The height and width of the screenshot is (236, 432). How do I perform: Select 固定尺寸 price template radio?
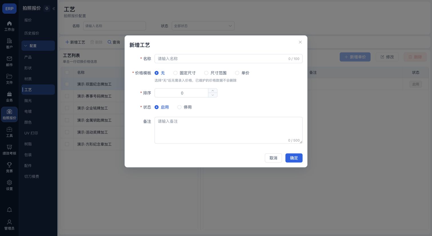[185, 73]
